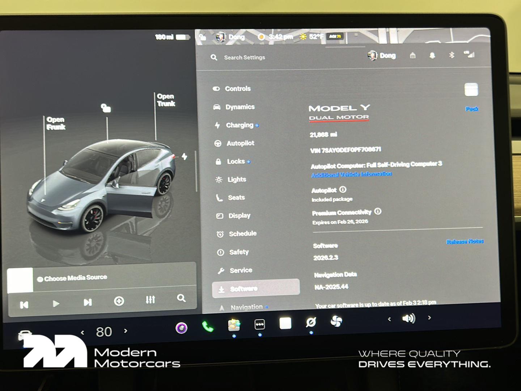The width and height of the screenshot is (521, 391).
Task: View the software Release Notes
Action: point(465,241)
